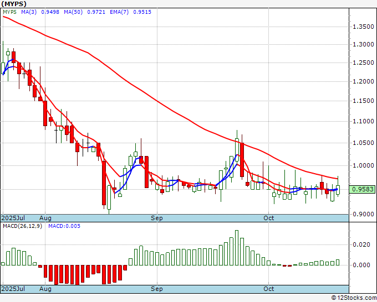
Task: Select the MA(50) legend label
Action: (x=73, y=12)
